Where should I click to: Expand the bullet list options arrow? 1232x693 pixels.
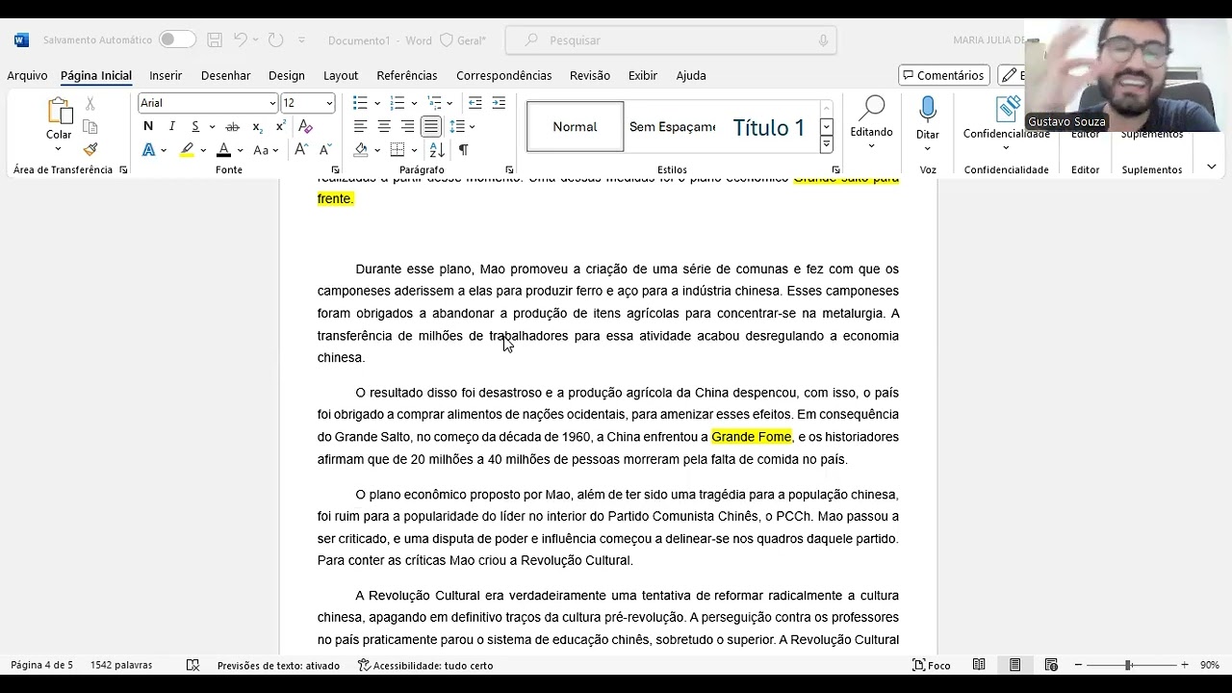pyautogui.click(x=376, y=103)
